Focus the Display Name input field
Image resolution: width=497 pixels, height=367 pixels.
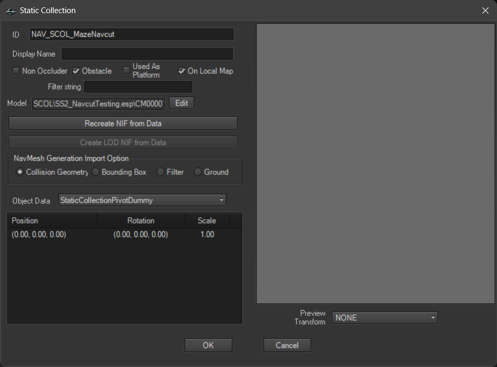coord(147,54)
